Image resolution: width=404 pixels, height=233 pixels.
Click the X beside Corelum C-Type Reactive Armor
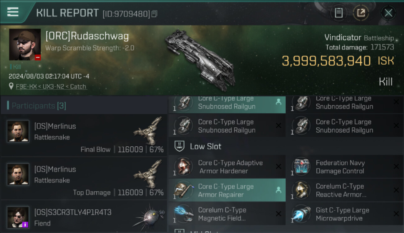(x=396, y=190)
